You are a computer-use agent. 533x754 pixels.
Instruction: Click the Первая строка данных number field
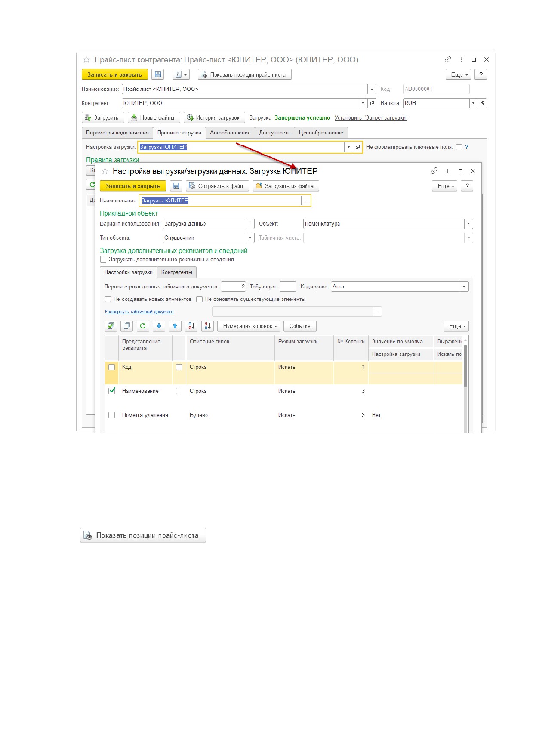click(x=233, y=287)
